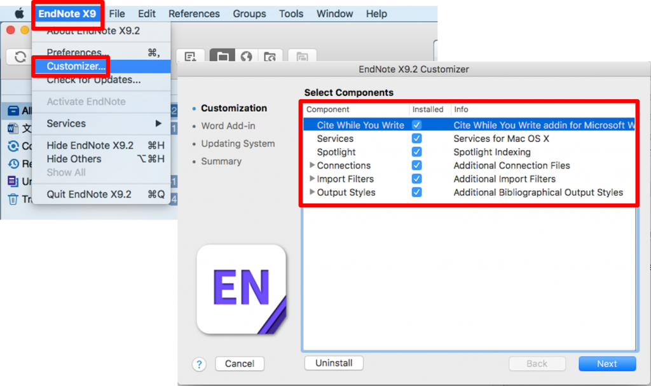Select the Word document group icon in sidebar
Image resolution: width=651 pixels, height=386 pixels.
(x=13, y=128)
